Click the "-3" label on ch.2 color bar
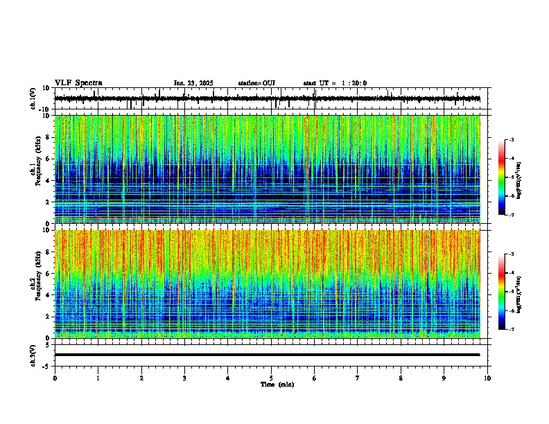549x424 pixels. (511, 254)
